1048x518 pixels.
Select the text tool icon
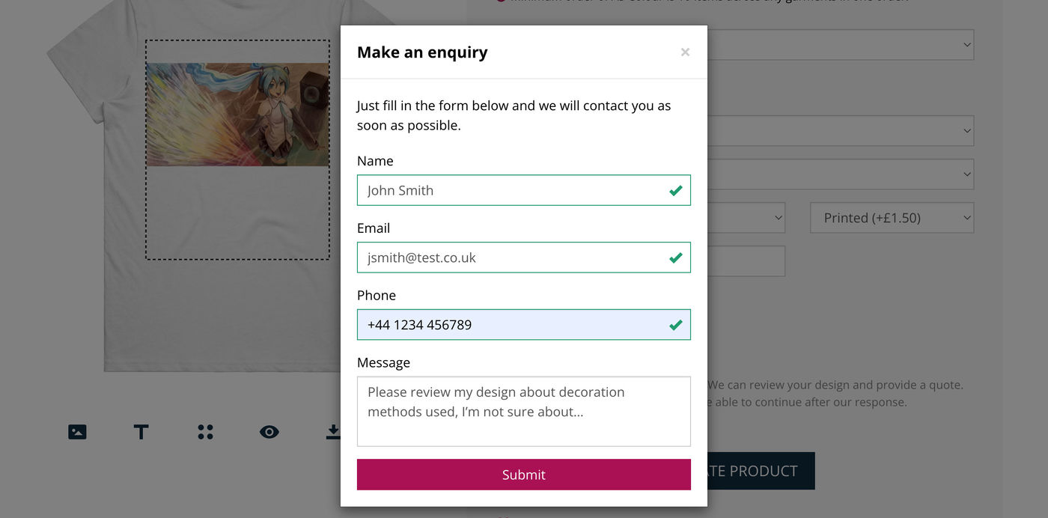[141, 432]
